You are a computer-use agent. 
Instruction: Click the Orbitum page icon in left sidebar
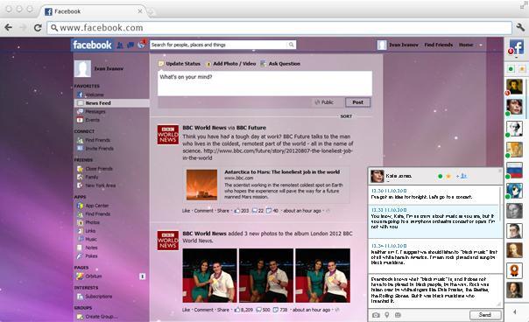[80, 276]
